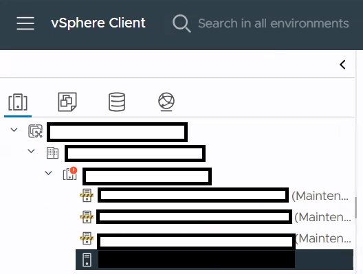The image size is (363, 274).
Task: Collapse the cluster with alert badge
Action: (48, 173)
